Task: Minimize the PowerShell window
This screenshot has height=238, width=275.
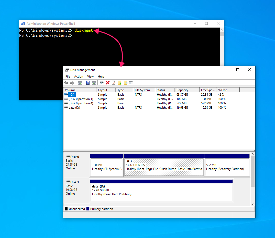Action: [x=195, y=23]
